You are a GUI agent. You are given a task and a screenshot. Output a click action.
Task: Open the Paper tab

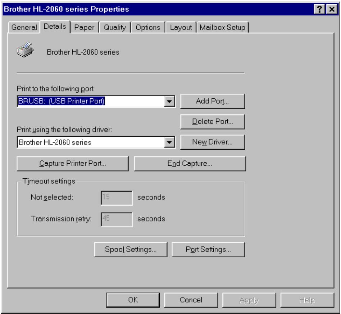tap(85, 27)
